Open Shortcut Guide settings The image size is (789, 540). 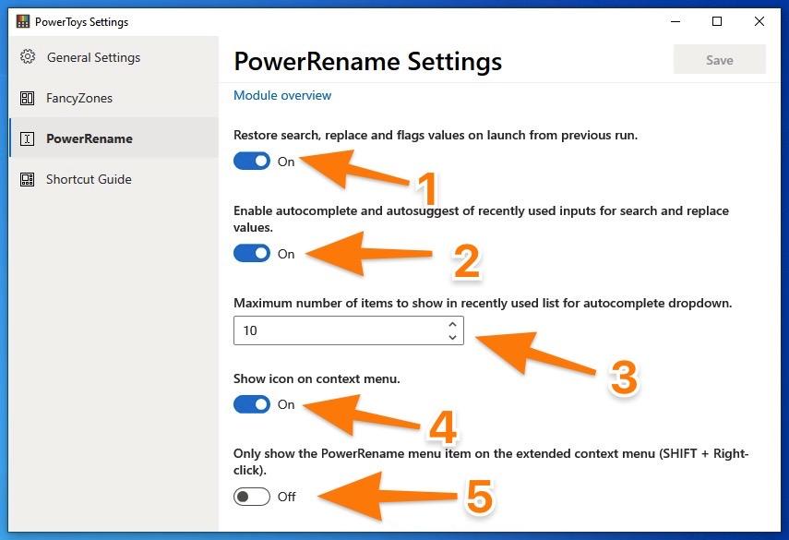[114, 180]
